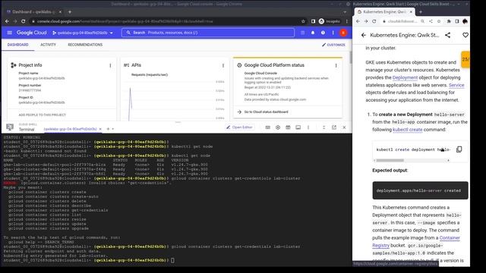This screenshot has width=486, height=273.
Task: Open extensions puzzle icon in lab browser window
Action: [x=449, y=21]
